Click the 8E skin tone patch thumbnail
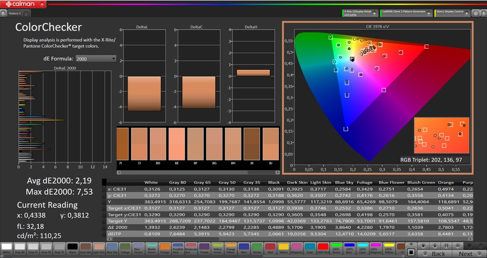Viewport: 487px width, 258px height. click(x=177, y=145)
